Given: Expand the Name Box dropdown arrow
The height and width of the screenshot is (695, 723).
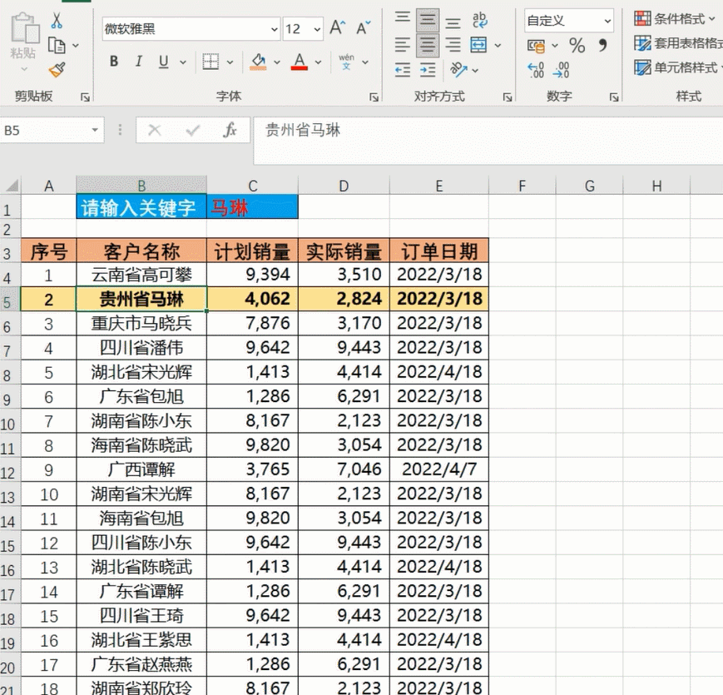Looking at the screenshot, I should coord(95,130).
